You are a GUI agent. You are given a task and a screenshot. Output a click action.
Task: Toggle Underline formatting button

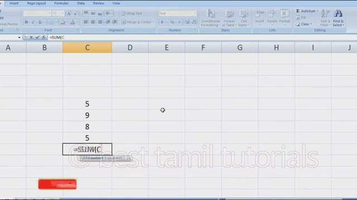(40, 22)
